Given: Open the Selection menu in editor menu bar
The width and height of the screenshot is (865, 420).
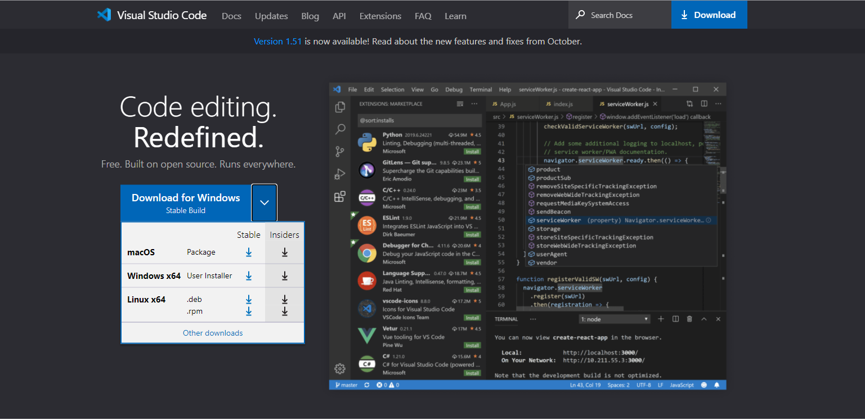Looking at the screenshot, I should click(393, 89).
